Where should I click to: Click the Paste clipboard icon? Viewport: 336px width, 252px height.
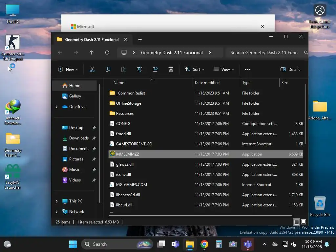pyautogui.click(x=124, y=69)
